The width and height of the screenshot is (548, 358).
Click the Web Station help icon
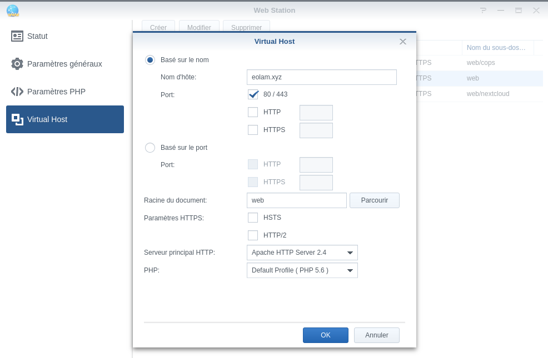coord(483,11)
